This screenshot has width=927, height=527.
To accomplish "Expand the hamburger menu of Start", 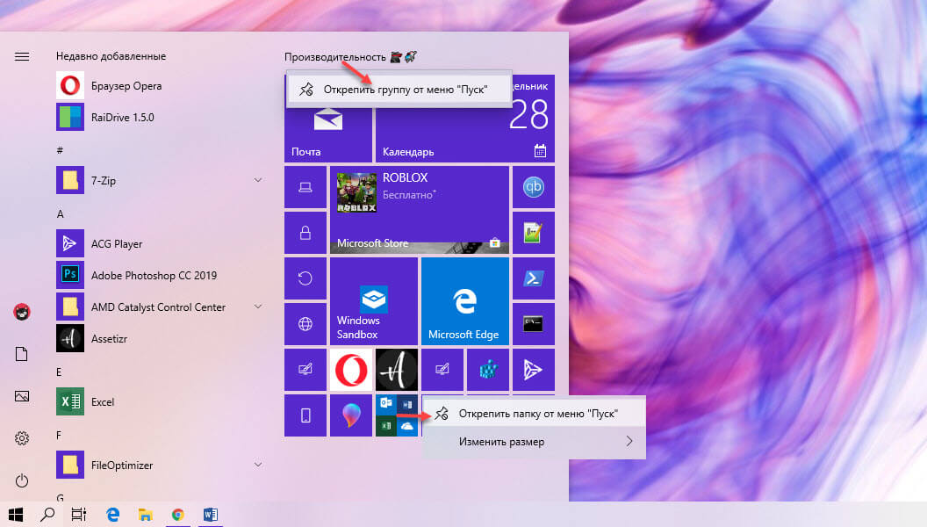I will (x=22, y=57).
